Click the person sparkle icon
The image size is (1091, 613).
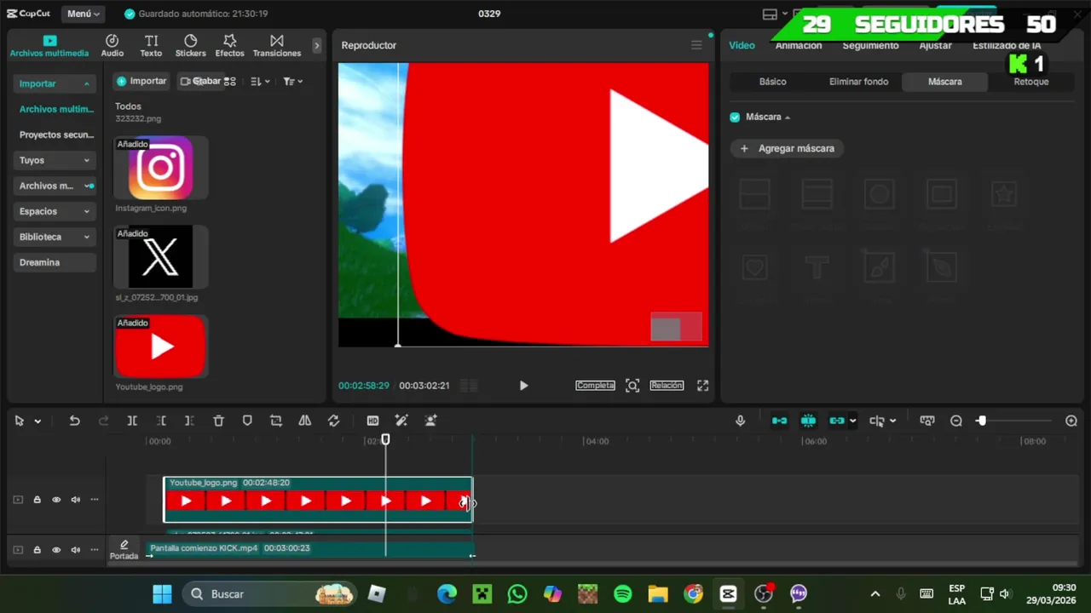(x=430, y=421)
